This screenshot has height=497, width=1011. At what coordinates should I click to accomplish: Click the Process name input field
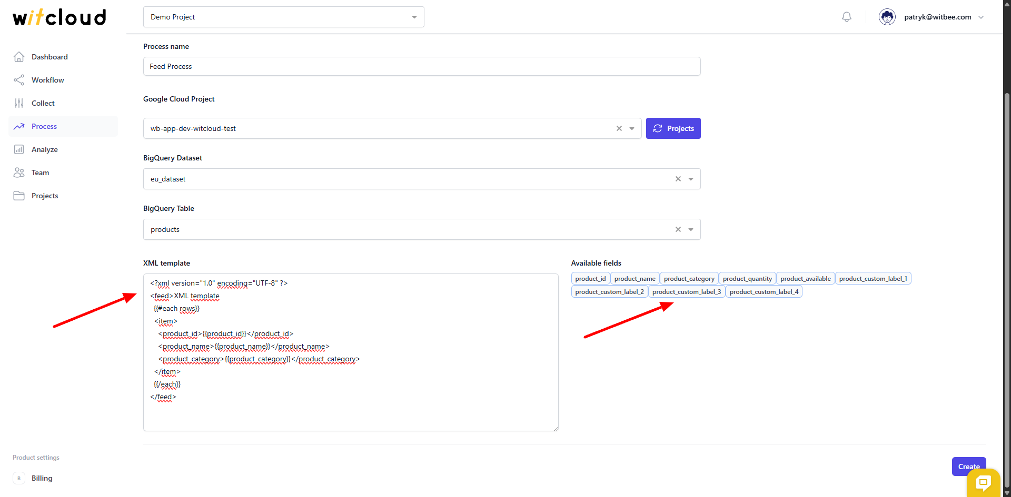tap(422, 66)
